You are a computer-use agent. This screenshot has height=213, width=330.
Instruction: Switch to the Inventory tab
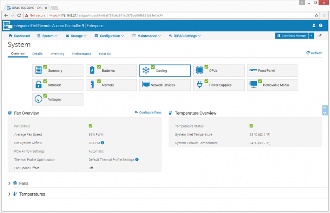pos(57,54)
